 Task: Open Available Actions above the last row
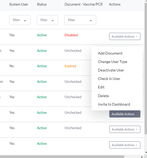tap(125, 129)
